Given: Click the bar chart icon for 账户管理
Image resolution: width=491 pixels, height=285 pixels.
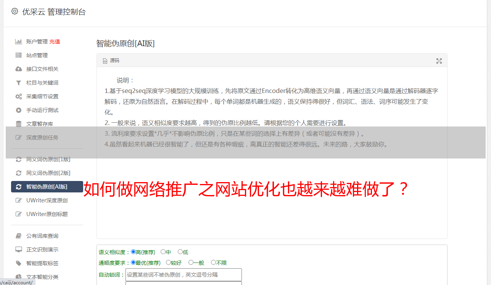Looking at the screenshot, I should (x=18, y=42).
